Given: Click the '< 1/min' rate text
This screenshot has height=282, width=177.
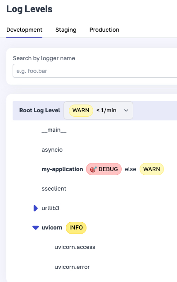Looking at the screenshot, I should [x=106, y=110].
